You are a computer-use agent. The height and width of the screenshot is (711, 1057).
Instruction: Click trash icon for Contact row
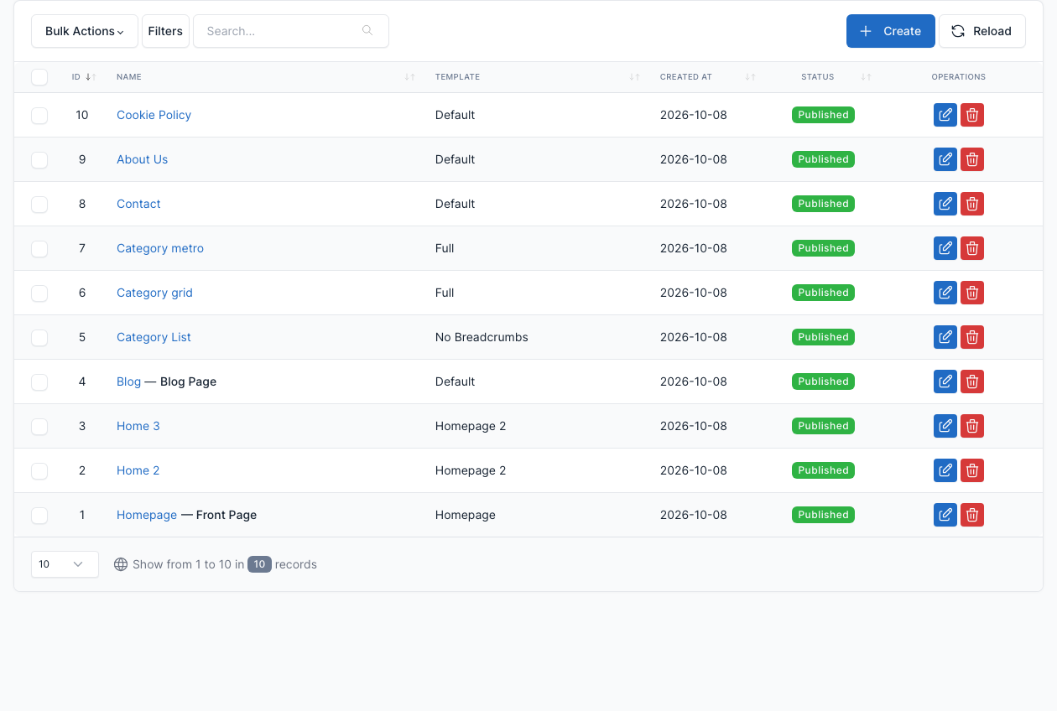972,204
